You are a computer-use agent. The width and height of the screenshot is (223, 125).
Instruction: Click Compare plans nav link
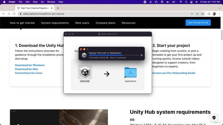[x=105, y=23]
